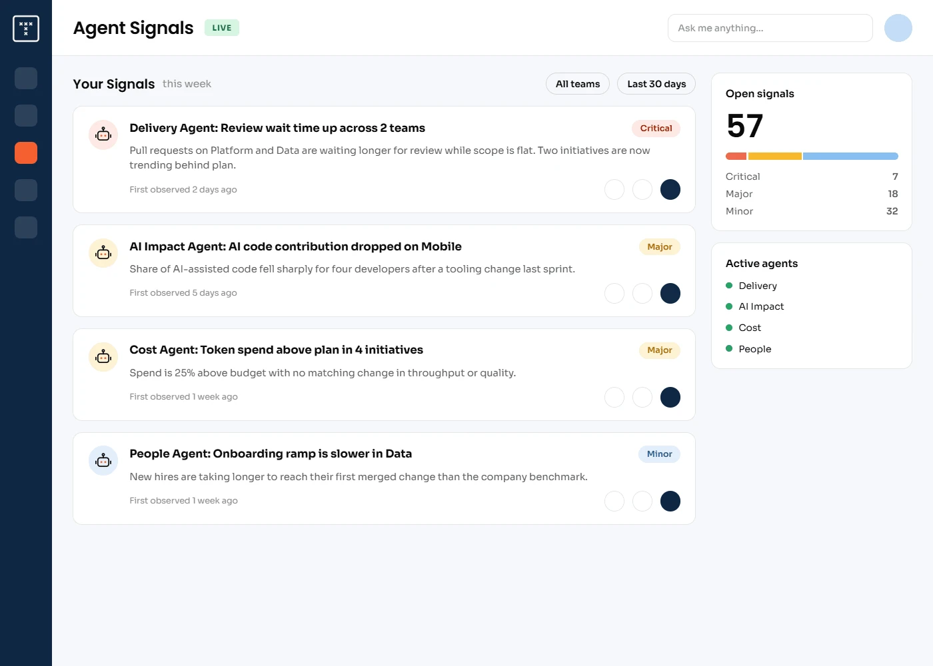
Task: Click the Your Signals heading
Action: pos(114,84)
